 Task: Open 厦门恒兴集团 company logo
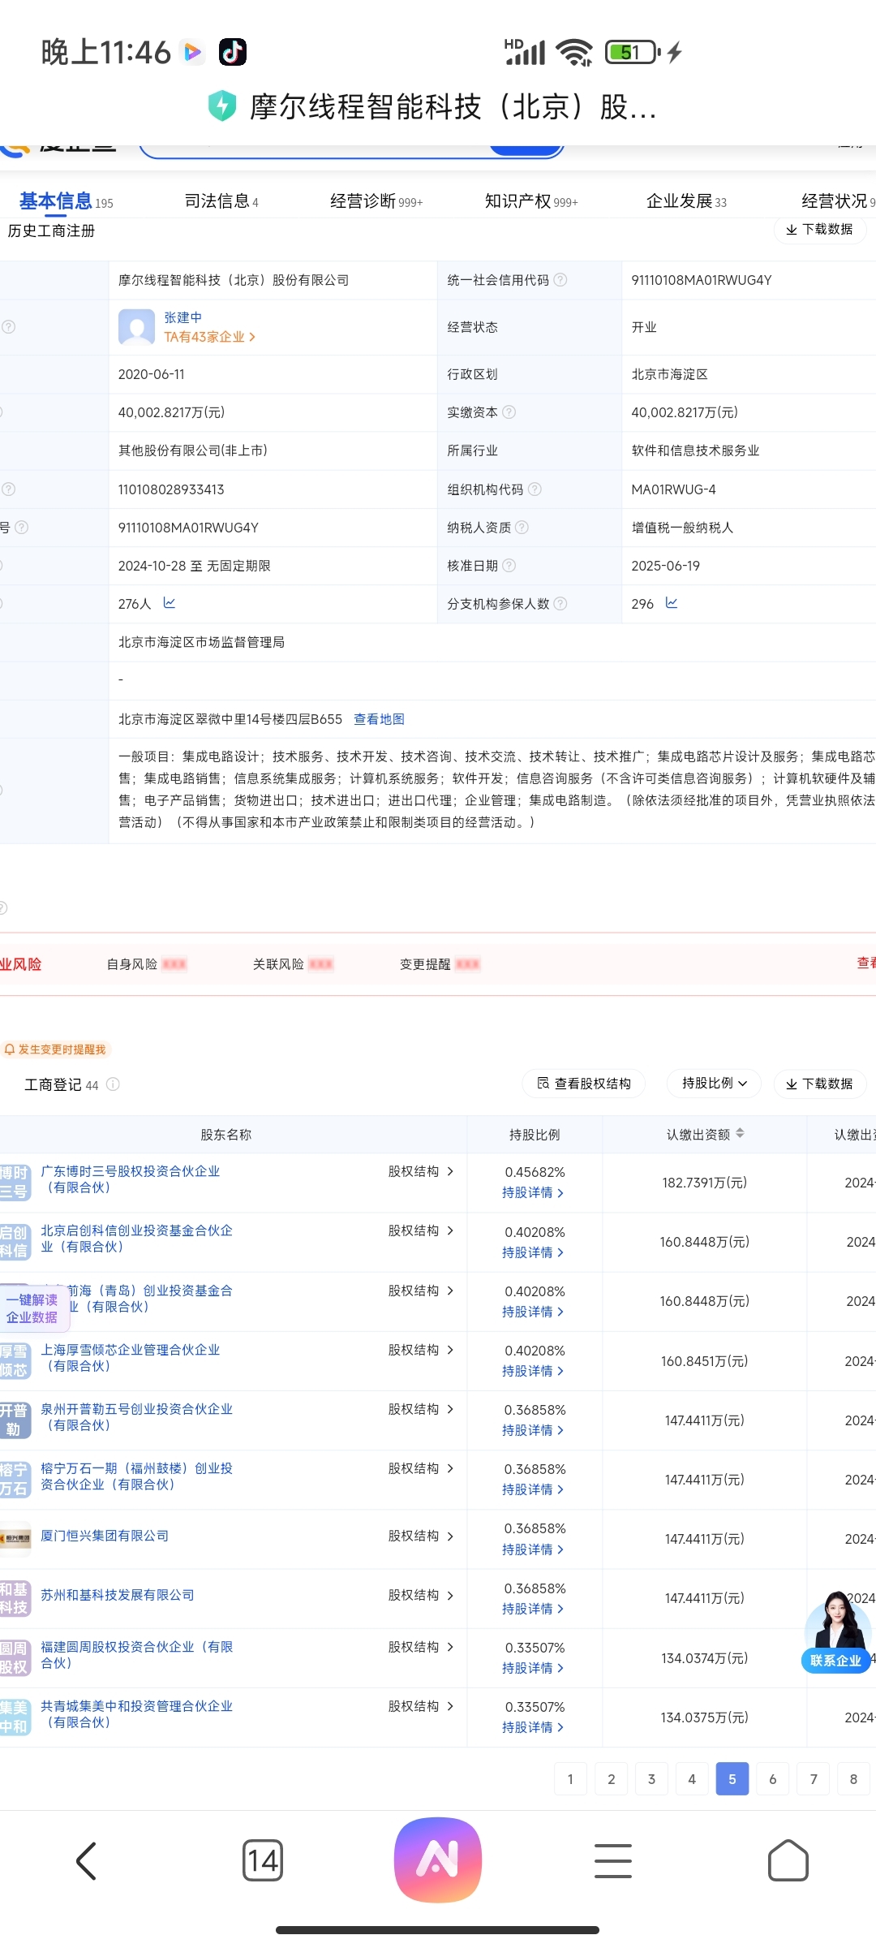(15, 1538)
